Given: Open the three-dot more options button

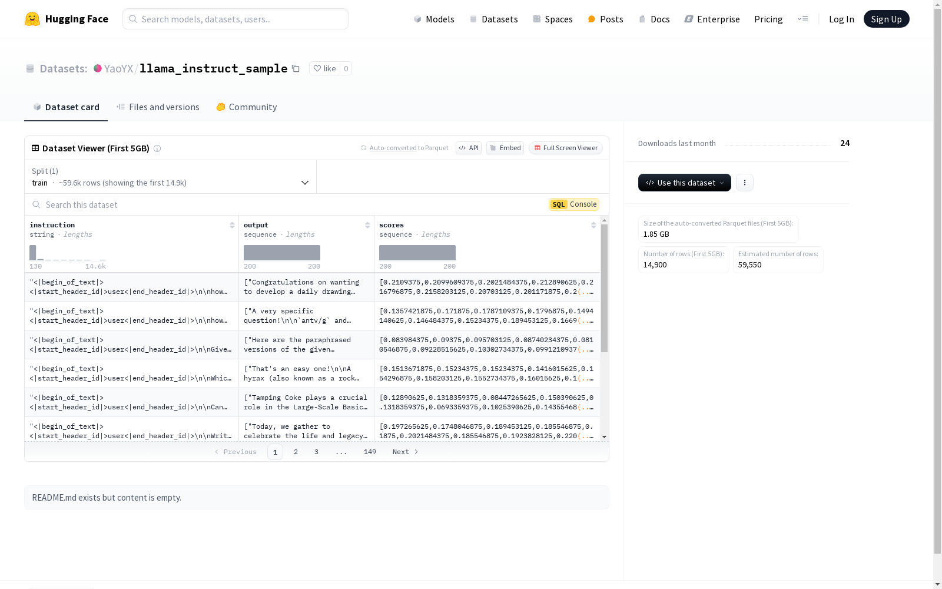Looking at the screenshot, I should coord(745,183).
